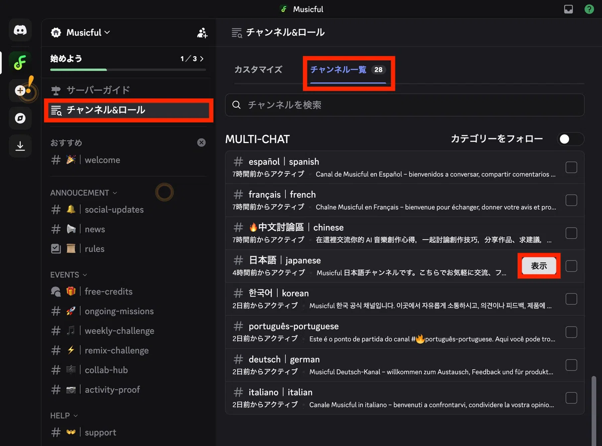Viewport: 602px width, 446px height.
Task: Open the discover servers compass icon
Action: pyautogui.click(x=20, y=118)
